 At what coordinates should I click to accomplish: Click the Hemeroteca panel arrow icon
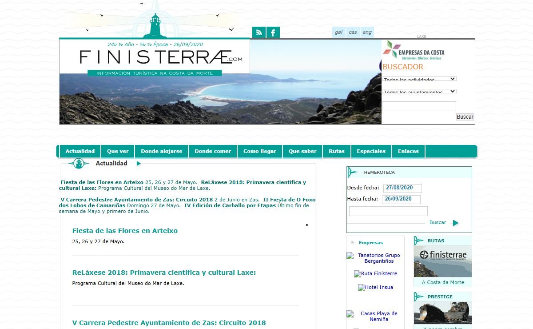tap(353, 172)
